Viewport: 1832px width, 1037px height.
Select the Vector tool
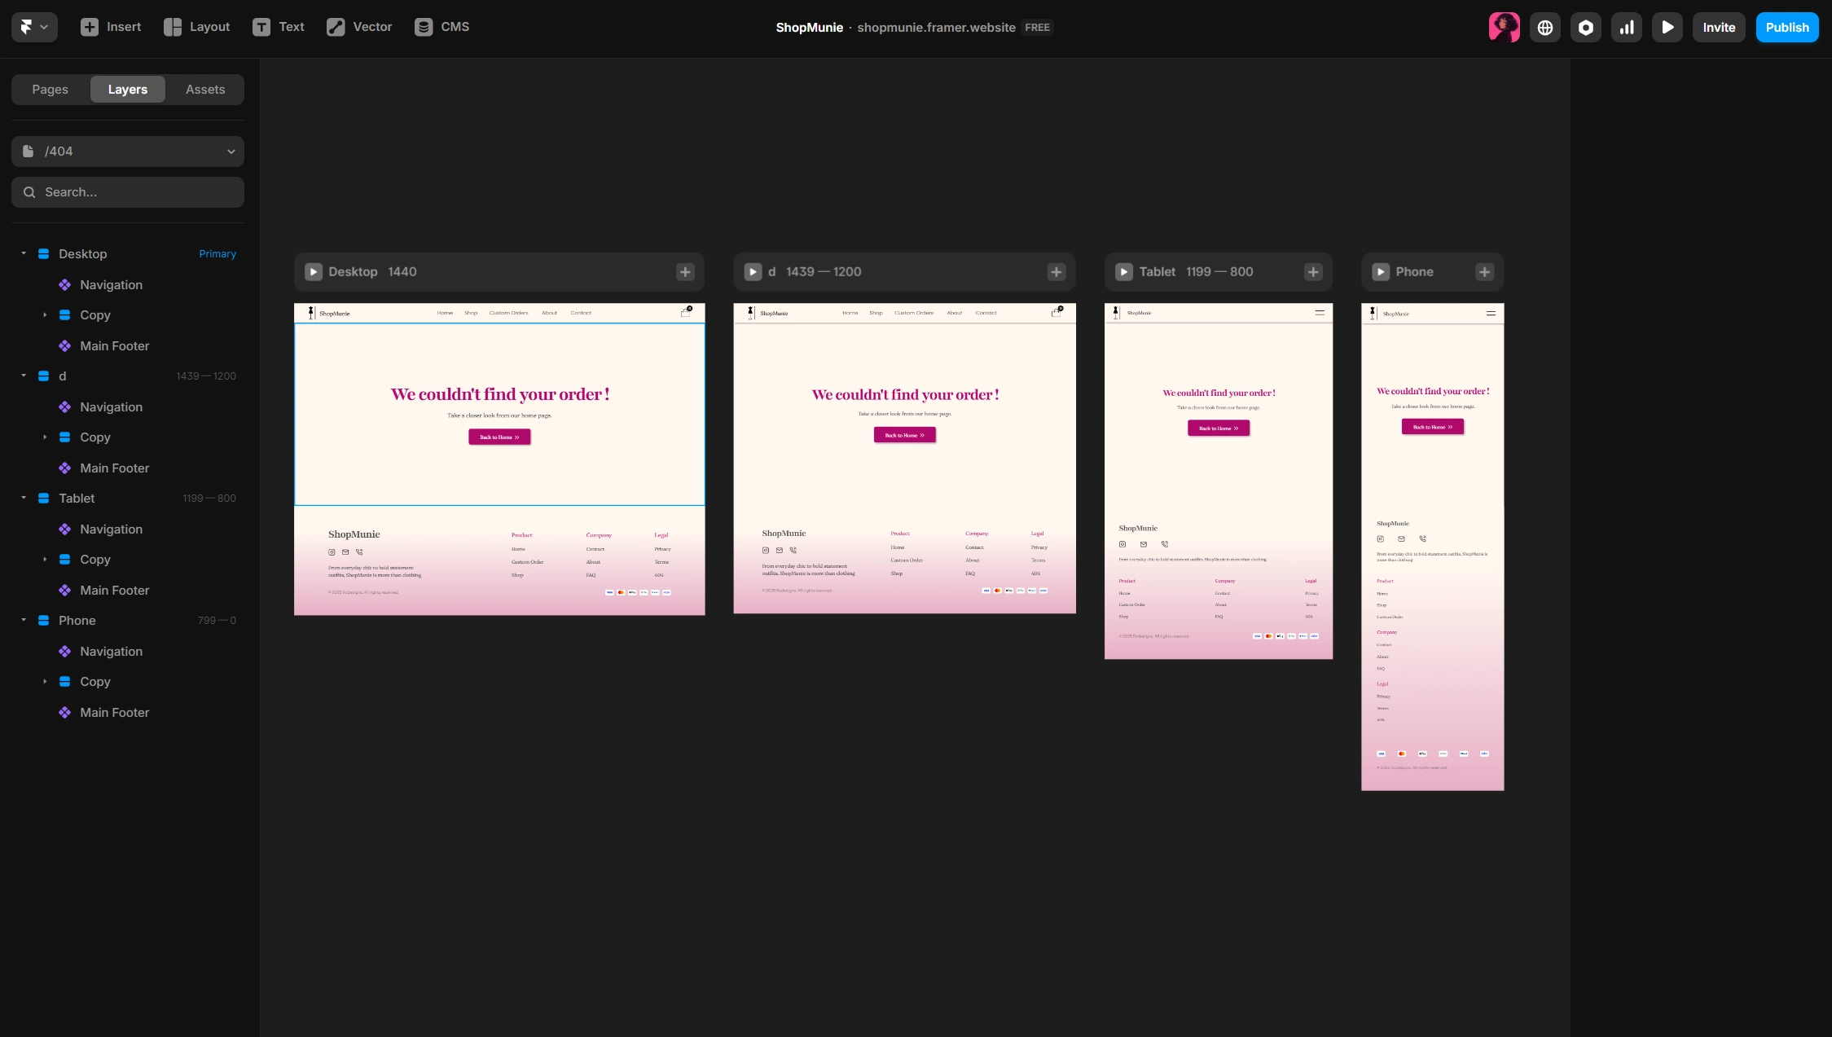click(358, 26)
